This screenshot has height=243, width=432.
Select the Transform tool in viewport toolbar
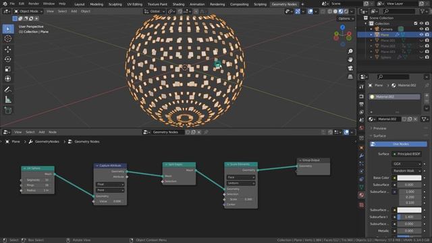coord(8,79)
